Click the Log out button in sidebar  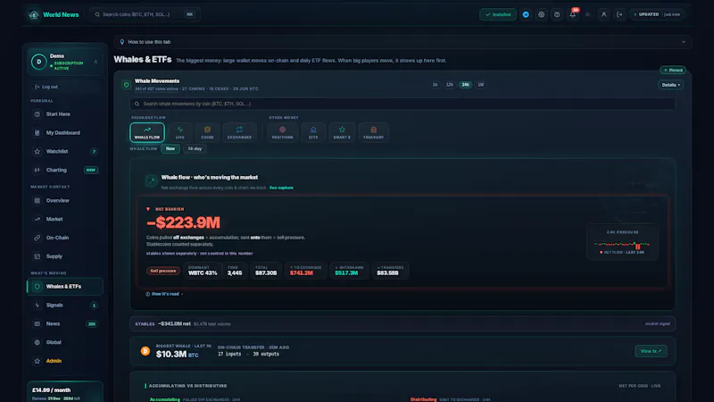pos(65,87)
